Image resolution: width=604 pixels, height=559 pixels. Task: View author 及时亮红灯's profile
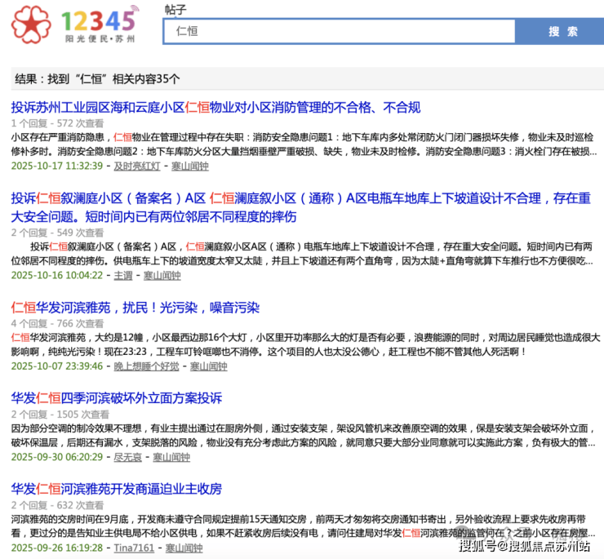(136, 166)
